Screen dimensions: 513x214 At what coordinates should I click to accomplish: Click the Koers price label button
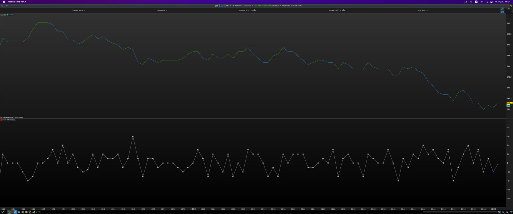(x=11, y=15)
